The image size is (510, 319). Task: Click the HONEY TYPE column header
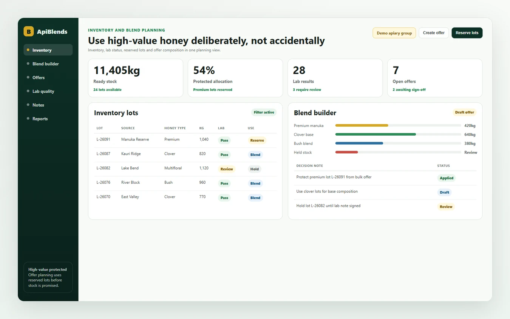pyautogui.click(x=175, y=128)
